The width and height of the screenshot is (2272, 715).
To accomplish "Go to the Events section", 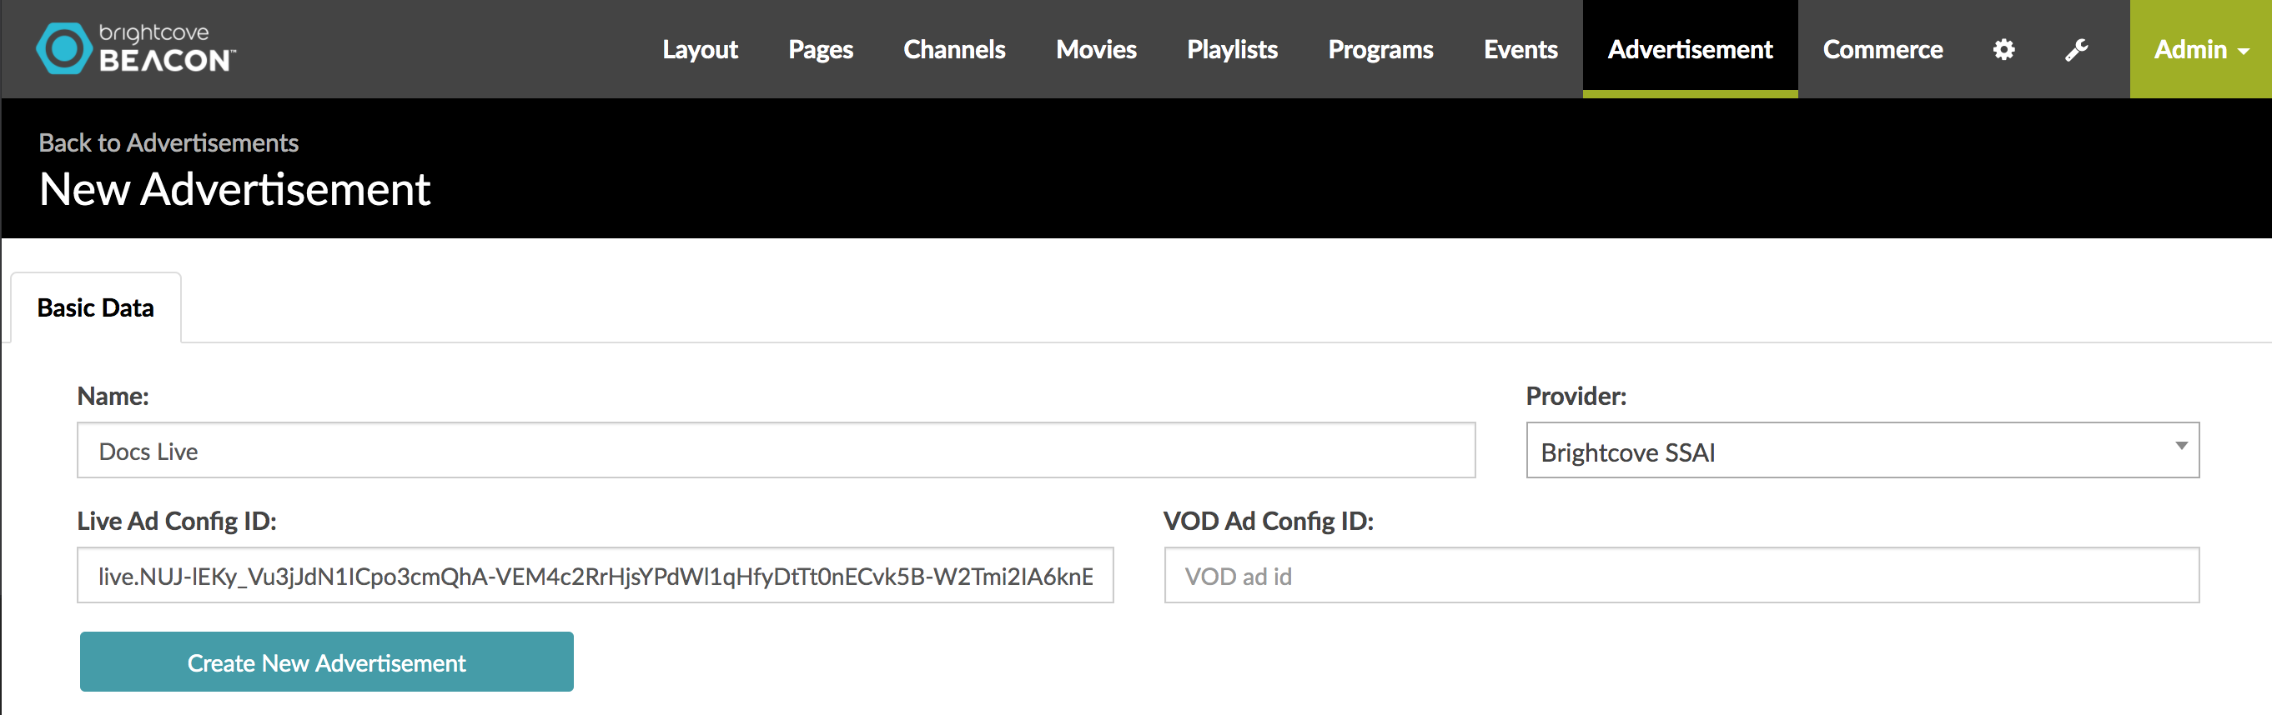I will pos(1521,49).
